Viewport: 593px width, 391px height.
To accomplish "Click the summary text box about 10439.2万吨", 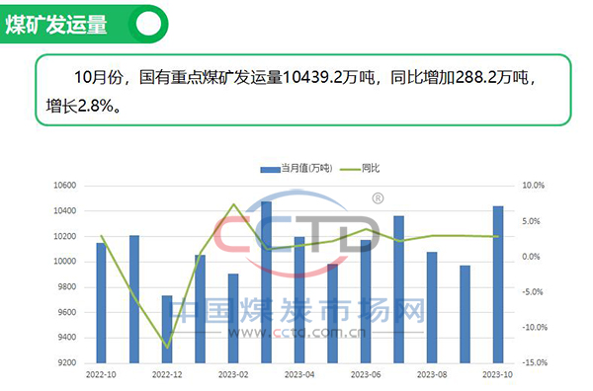I will click(x=303, y=90).
